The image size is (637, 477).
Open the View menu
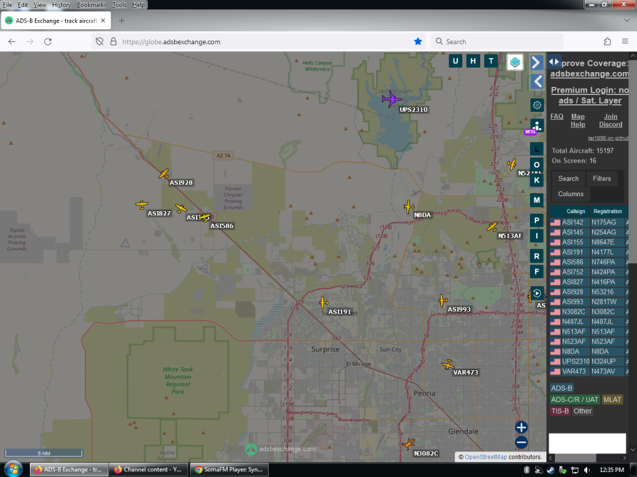[39, 5]
